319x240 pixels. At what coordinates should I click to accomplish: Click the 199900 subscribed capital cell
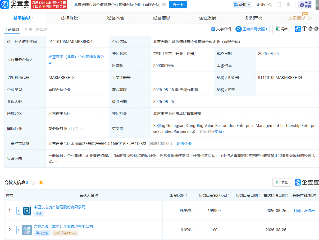214,211
